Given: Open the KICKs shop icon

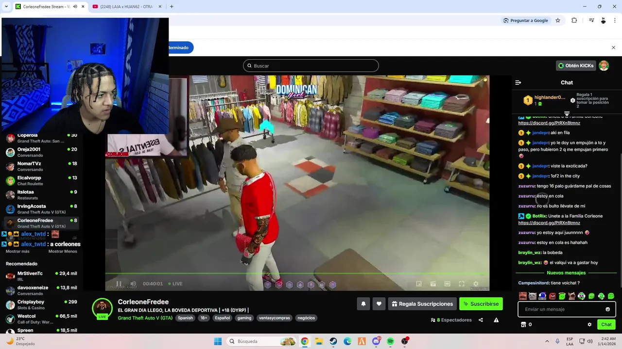Looking at the screenshot, I should (523, 324).
